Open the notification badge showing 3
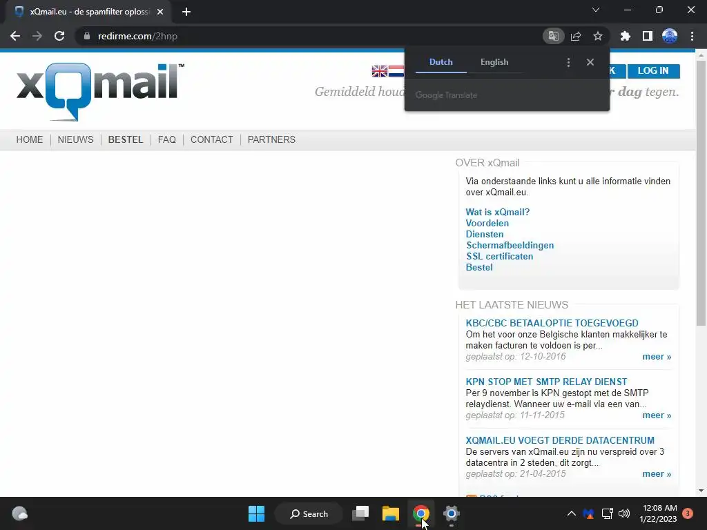Screen dimensions: 707x530 [688, 513]
